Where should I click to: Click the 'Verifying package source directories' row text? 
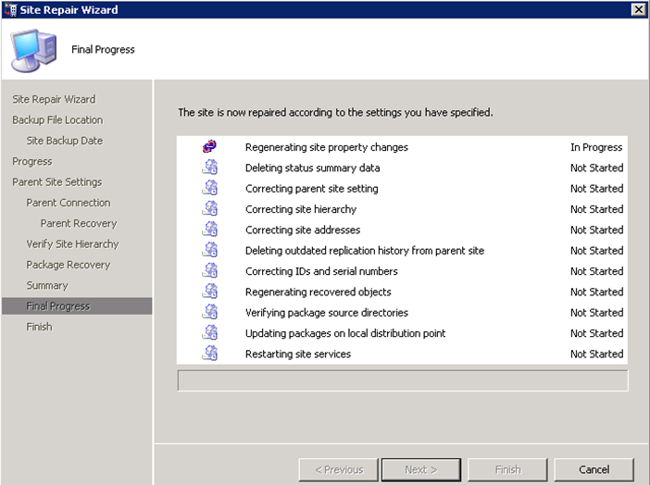tap(327, 313)
